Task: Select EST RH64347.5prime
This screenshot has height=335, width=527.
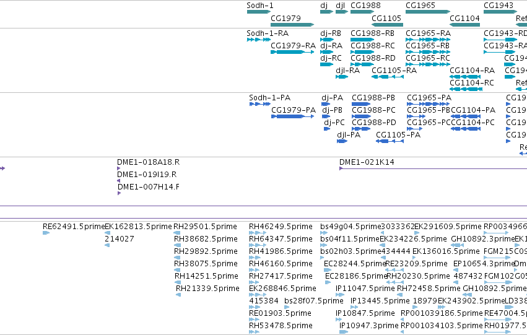Action: pyautogui.click(x=281, y=239)
